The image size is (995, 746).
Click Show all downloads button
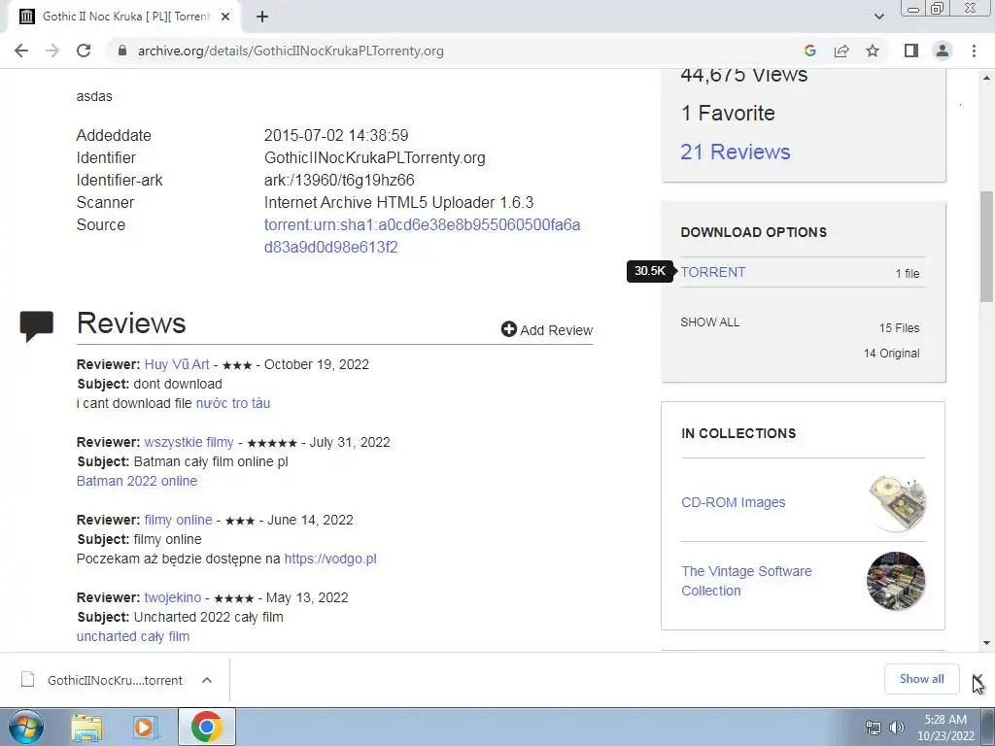coord(921,679)
